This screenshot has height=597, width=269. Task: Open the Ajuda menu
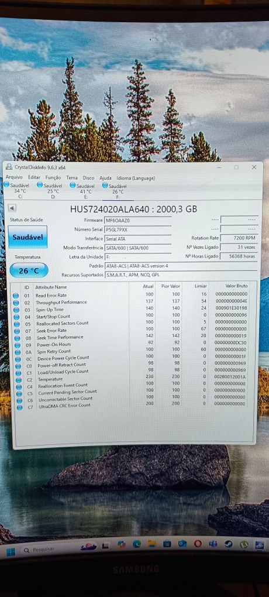tap(105, 178)
